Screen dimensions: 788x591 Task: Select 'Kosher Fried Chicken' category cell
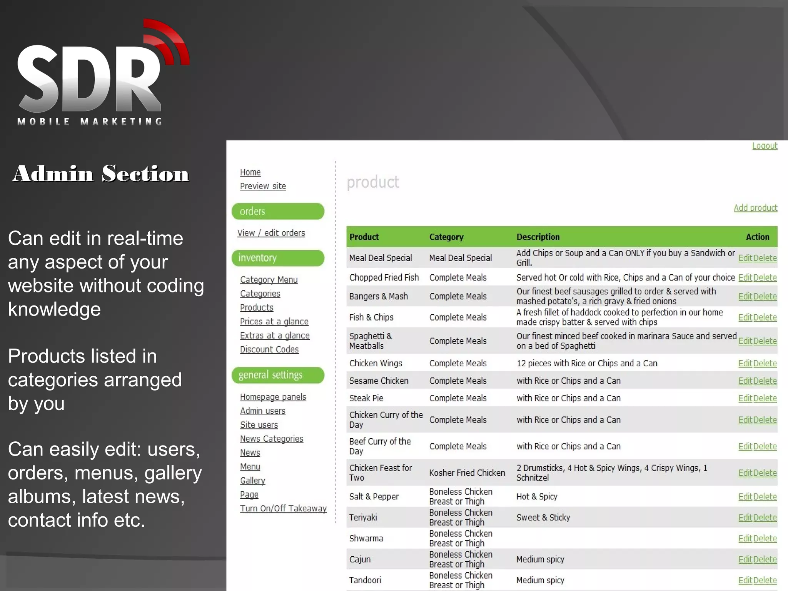[x=467, y=473]
